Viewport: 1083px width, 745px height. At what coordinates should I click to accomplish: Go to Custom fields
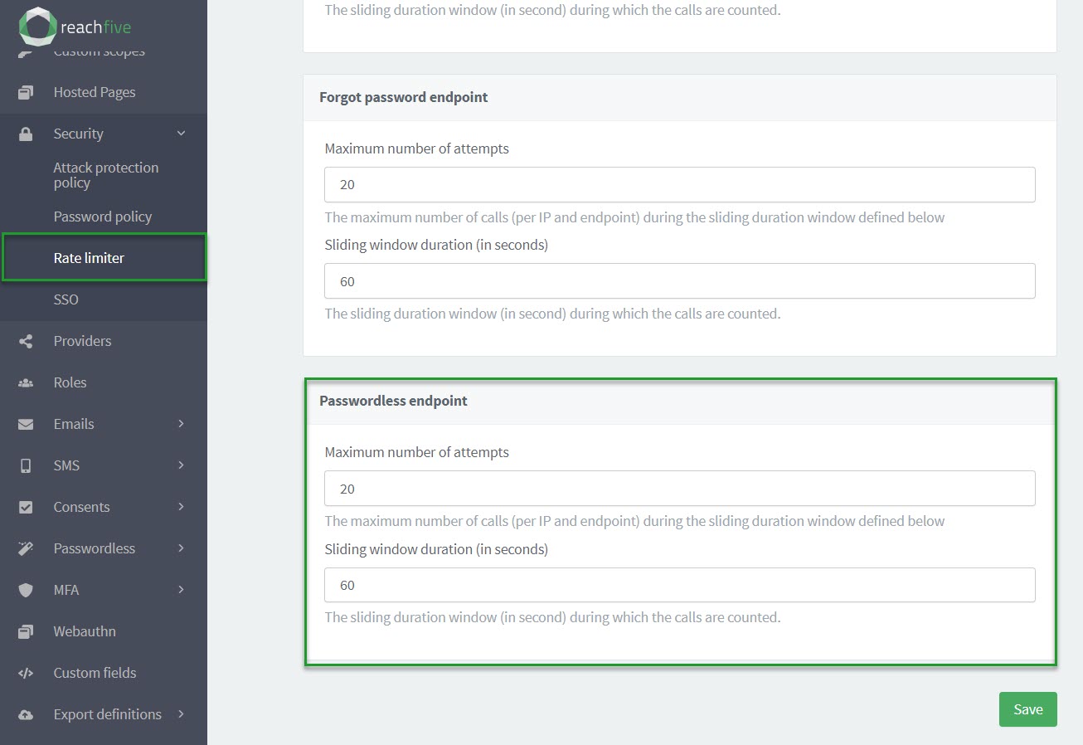(95, 673)
